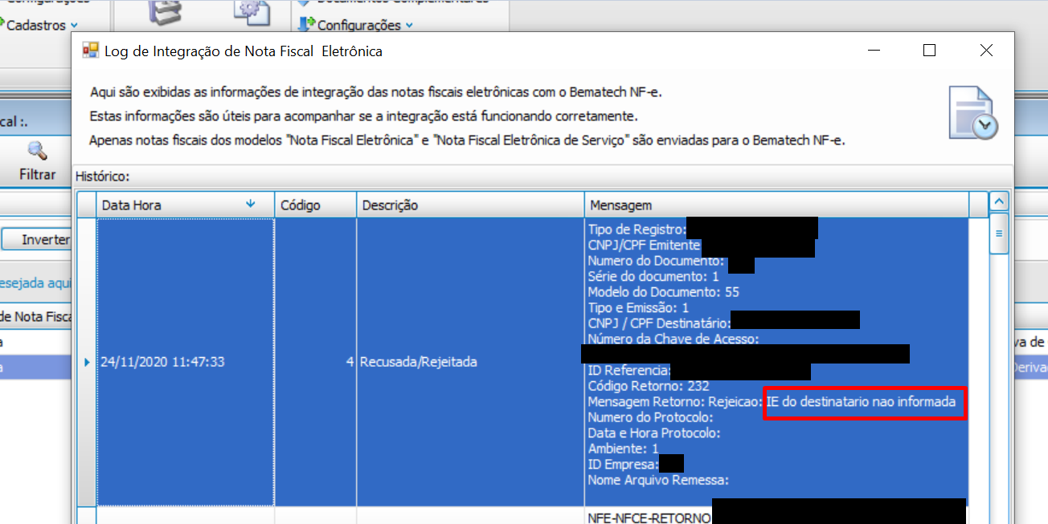The height and width of the screenshot is (524, 1048).
Task: Click the Série do documento: 1 line
Action: coord(653,276)
